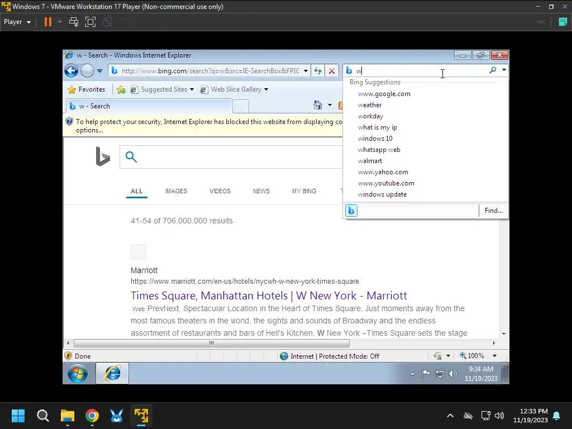
Task: Open the Favorites star button
Action: (x=87, y=89)
